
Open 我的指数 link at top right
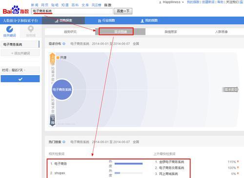point(193,2)
